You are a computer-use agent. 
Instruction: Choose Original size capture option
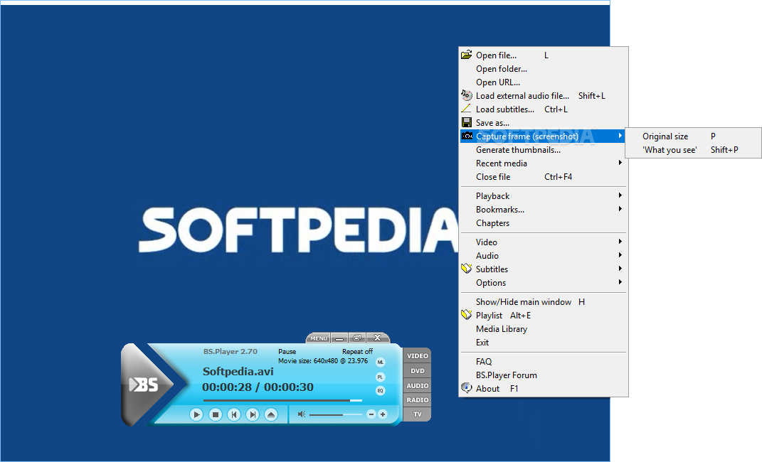pyautogui.click(x=694, y=136)
